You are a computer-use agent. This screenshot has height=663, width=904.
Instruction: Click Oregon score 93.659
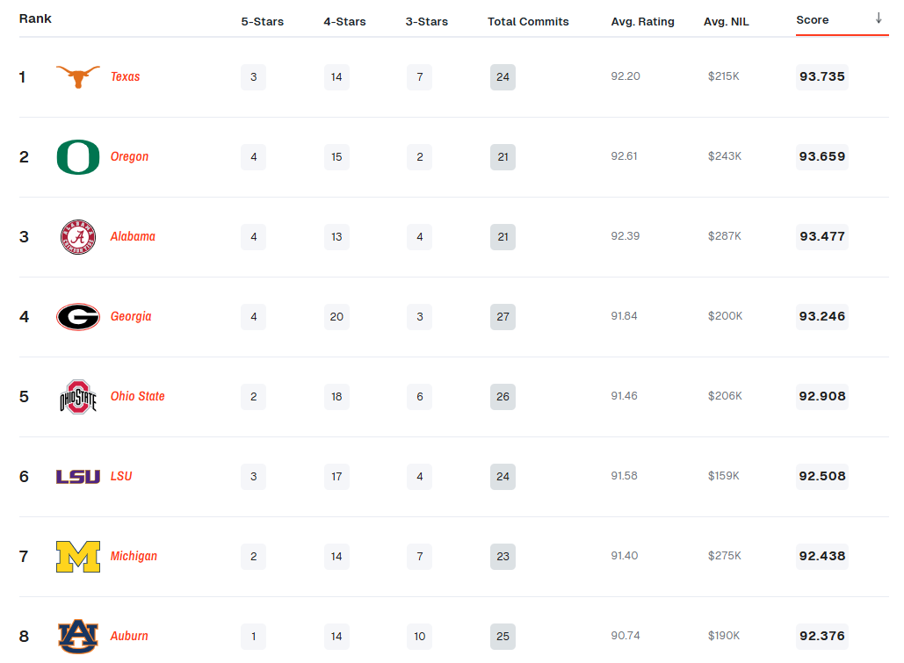(822, 157)
